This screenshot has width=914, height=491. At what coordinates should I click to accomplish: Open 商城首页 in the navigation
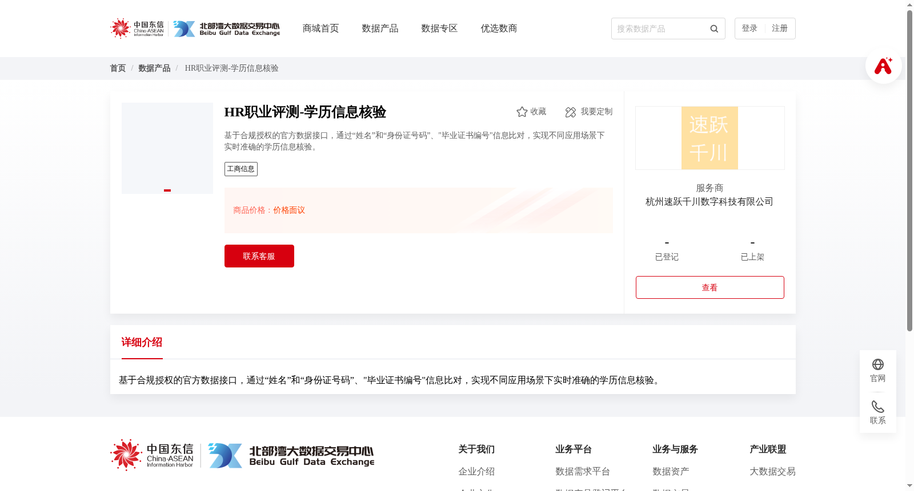320,29
